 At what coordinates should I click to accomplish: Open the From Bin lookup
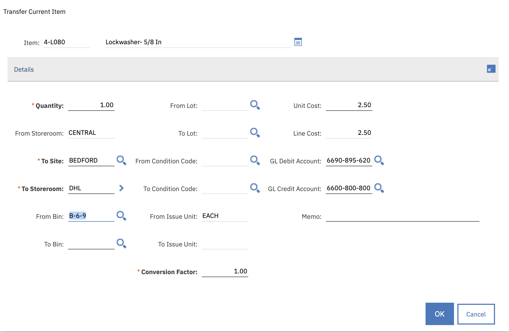tap(121, 216)
